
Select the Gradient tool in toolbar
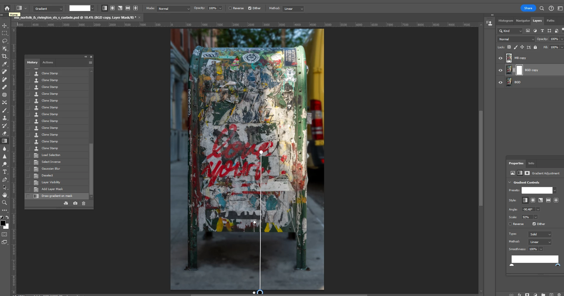point(4,141)
